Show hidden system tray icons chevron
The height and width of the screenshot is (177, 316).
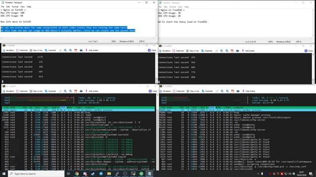click(x=258, y=174)
